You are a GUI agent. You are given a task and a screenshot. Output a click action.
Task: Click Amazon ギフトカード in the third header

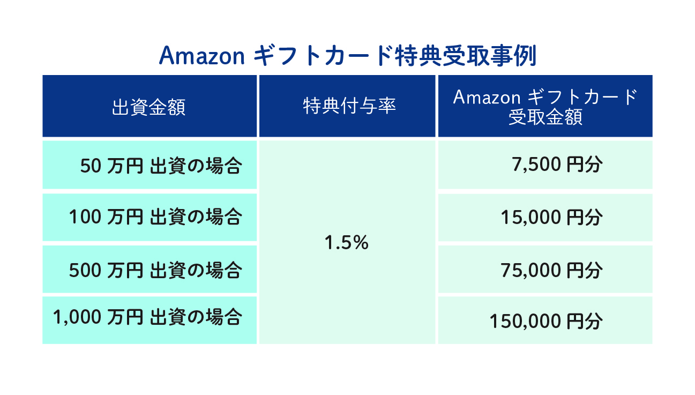[545, 97]
